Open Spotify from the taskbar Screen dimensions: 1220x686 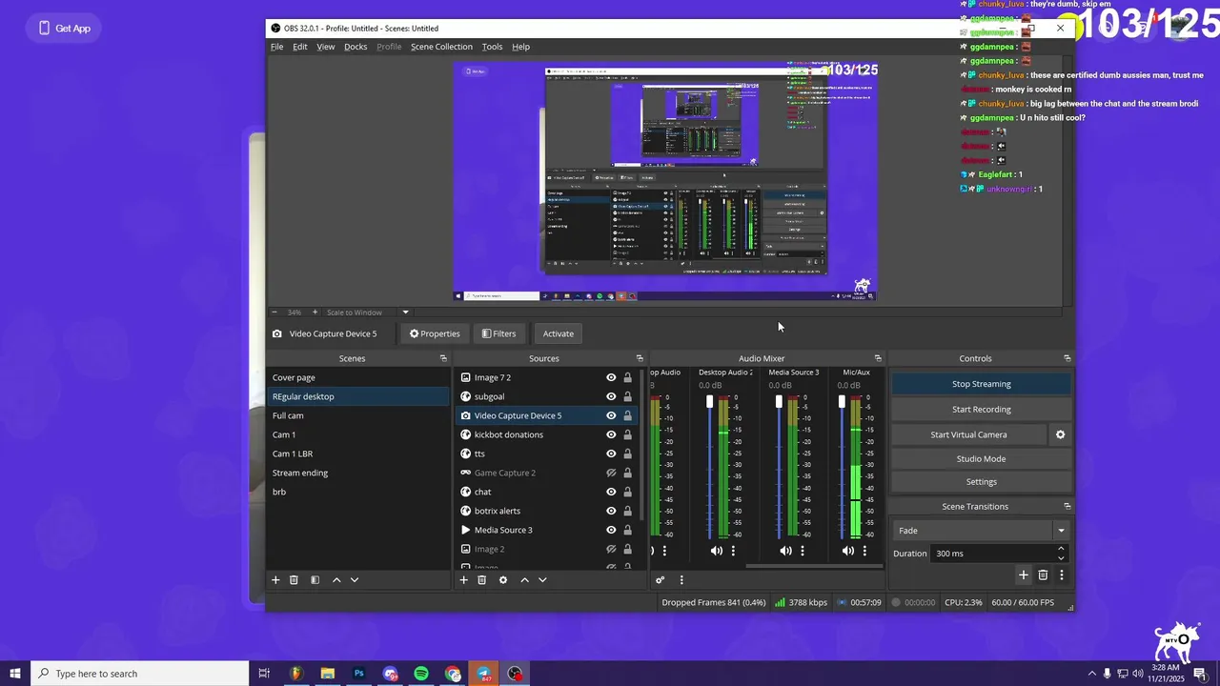click(421, 674)
